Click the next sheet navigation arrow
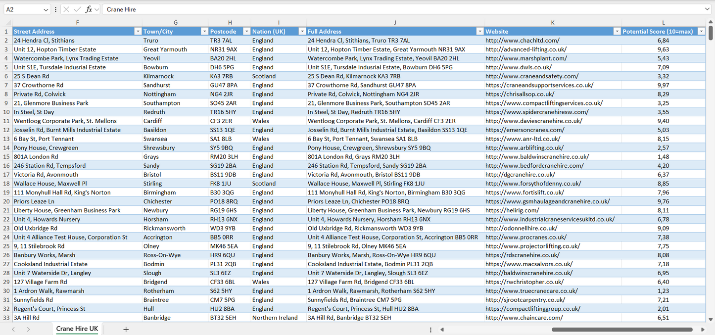Viewport: 715px width, 335px height. pyautogui.click(x=28, y=329)
